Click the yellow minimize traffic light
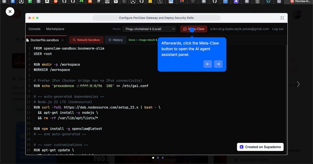Screen dimensions: 313x164 33,18
